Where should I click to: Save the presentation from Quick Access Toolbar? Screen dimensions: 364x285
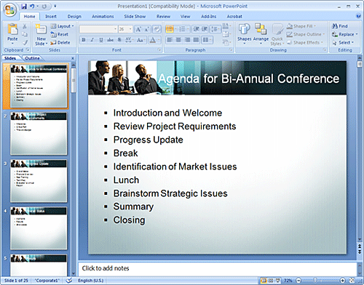coord(24,7)
